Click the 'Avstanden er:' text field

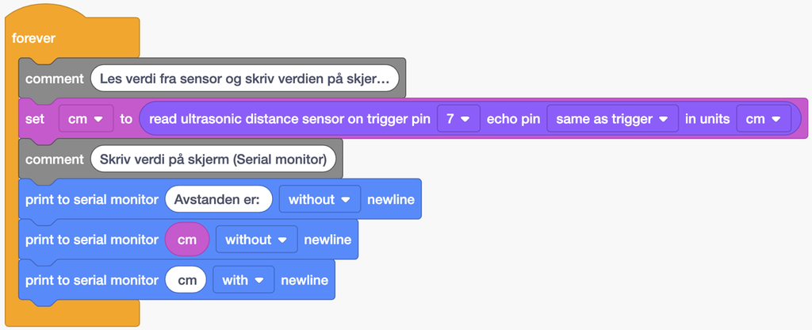(219, 199)
